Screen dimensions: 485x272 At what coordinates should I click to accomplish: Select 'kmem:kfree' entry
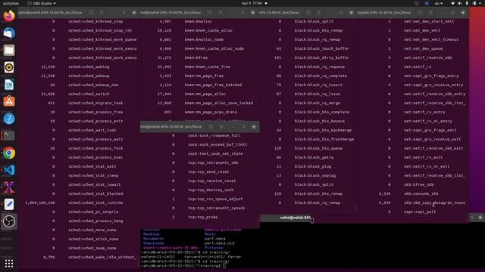[x=196, y=57]
